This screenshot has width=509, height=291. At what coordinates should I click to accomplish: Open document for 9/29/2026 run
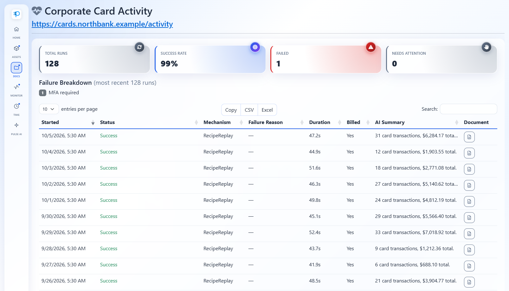pos(469,234)
